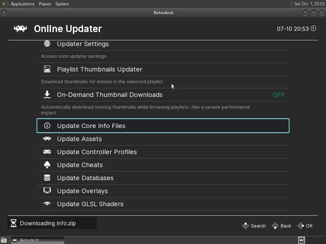The image size is (326, 244).
Task: Click the 07-10 20:53 time display
Action: pos(293,29)
